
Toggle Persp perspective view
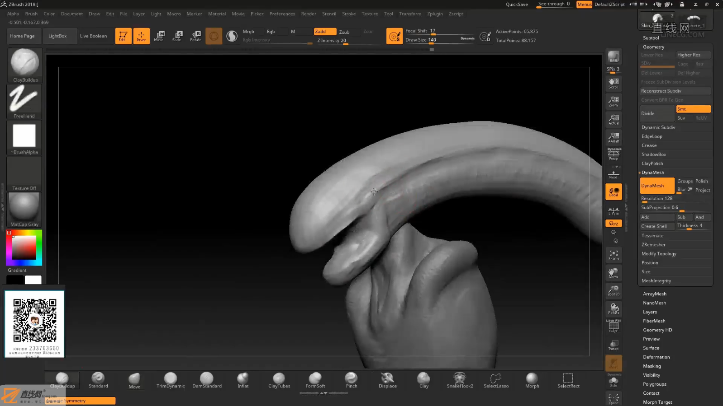tap(614, 154)
